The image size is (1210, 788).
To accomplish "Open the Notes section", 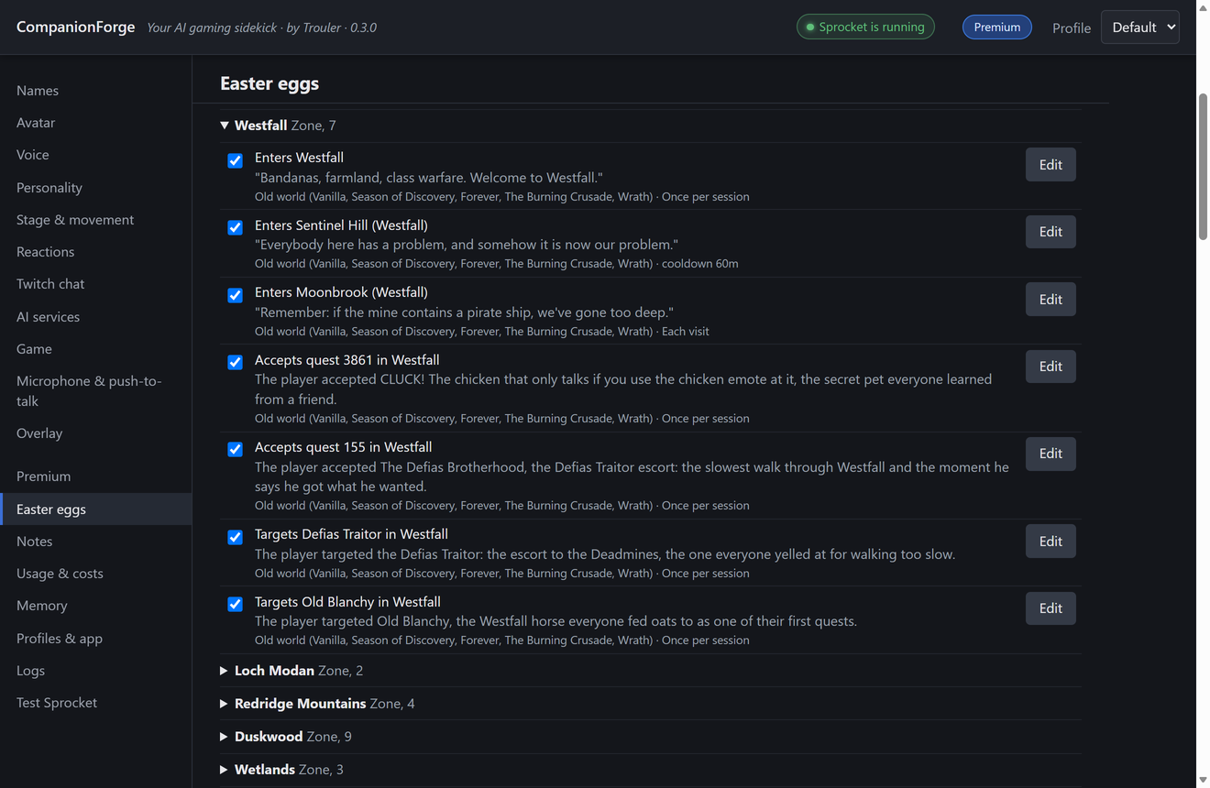I will (x=96, y=542).
